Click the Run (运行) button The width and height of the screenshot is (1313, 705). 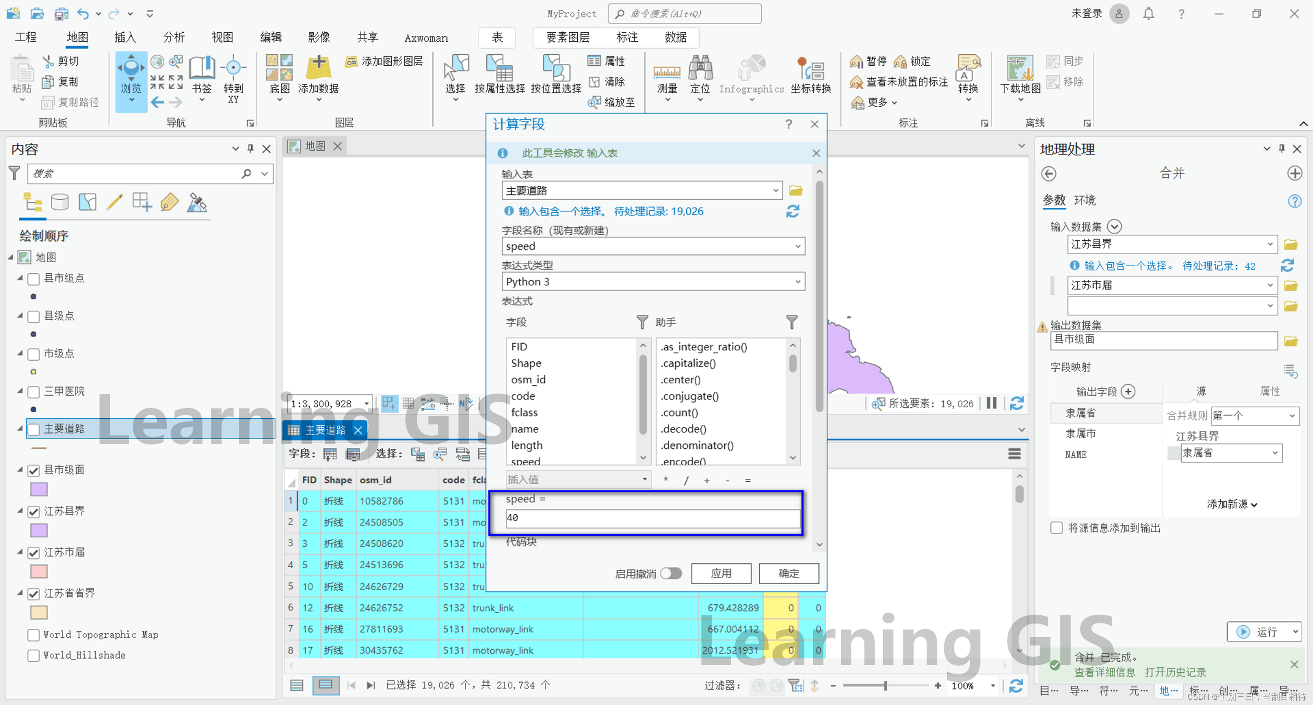tap(1257, 632)
